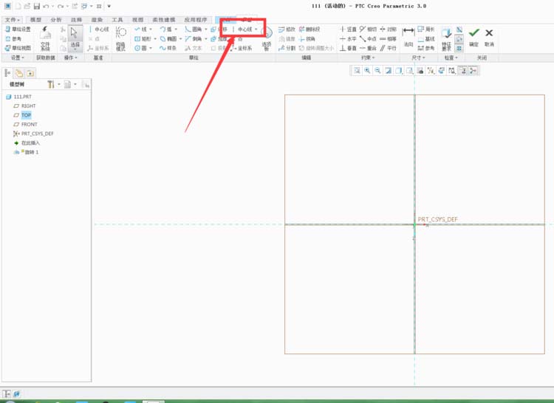
Task: Click 草绘视图 sketch view button
Action: 18,48
